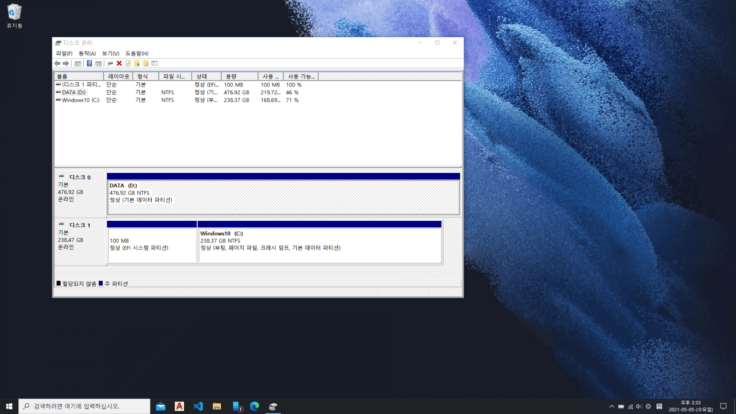The image size is (736, 414).
Task: Click the red X delete icon
Action: tap(119, 63)
